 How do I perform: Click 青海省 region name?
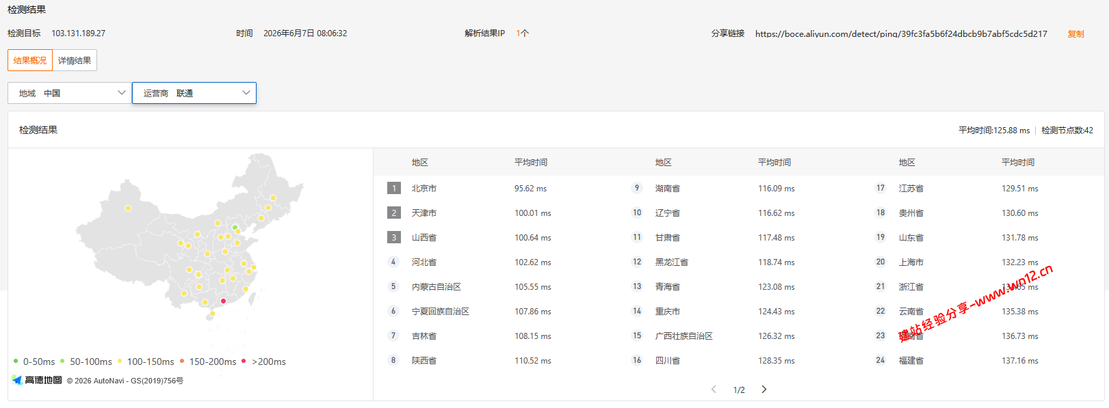tap(668, 287)
